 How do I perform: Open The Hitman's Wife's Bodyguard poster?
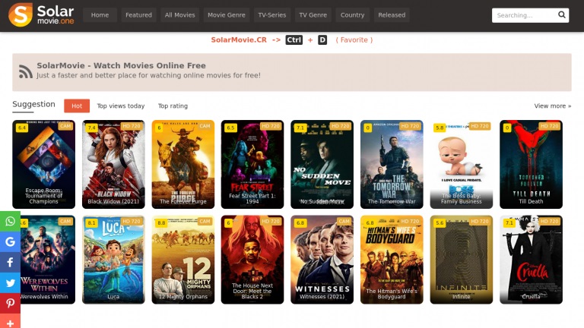(392, 260)
